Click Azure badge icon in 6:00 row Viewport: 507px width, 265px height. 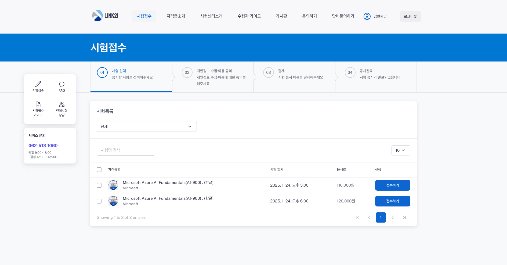pyautogui.click(x=113, y=201)
